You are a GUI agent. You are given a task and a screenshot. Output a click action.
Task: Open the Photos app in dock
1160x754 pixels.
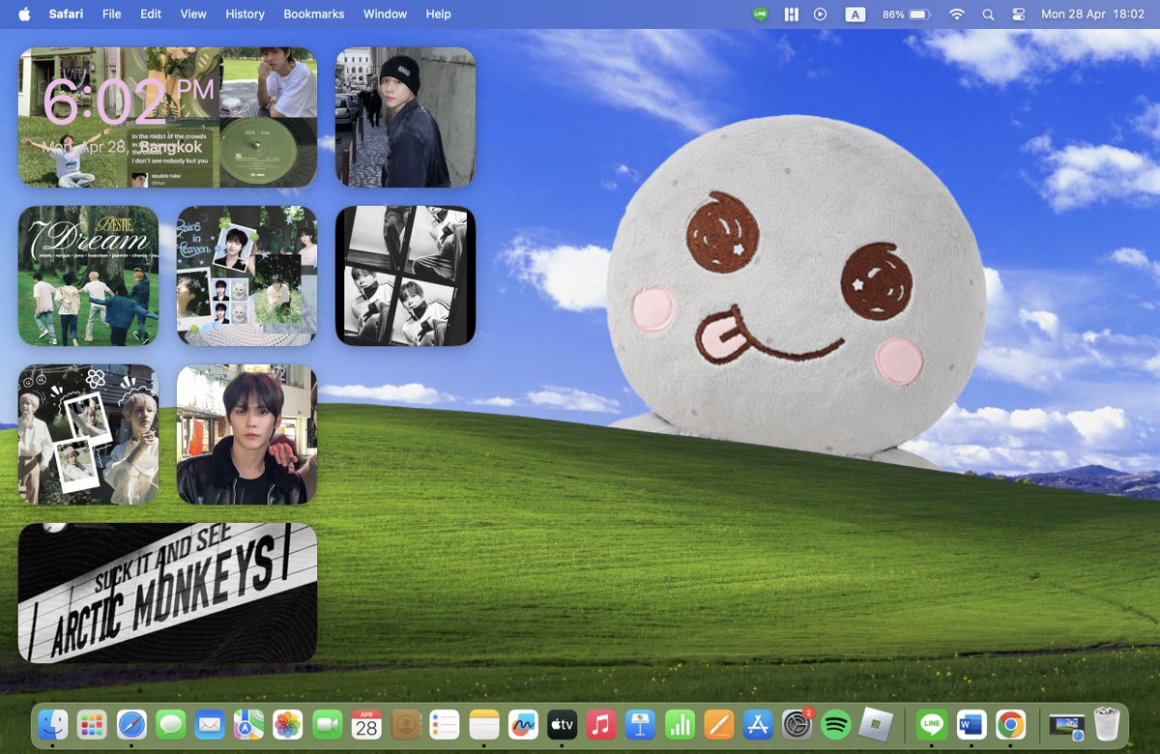288,724
